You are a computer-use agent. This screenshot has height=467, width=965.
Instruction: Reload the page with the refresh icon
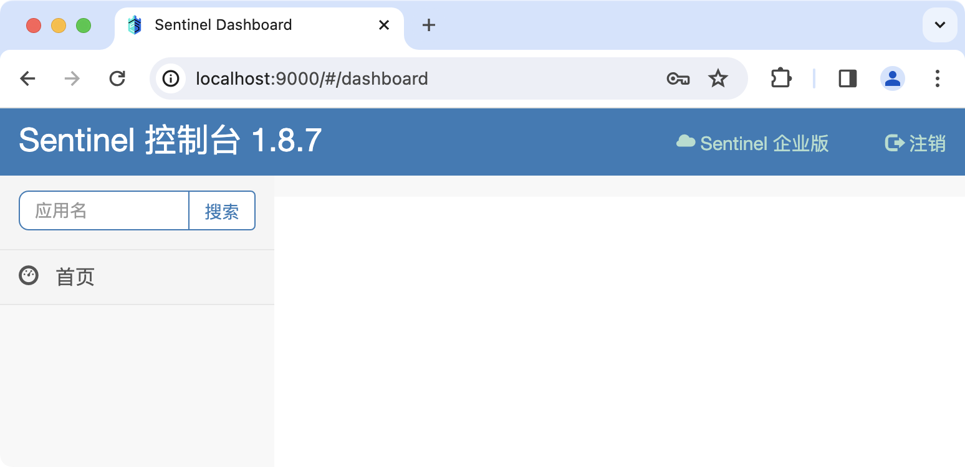tap(118, 78)
